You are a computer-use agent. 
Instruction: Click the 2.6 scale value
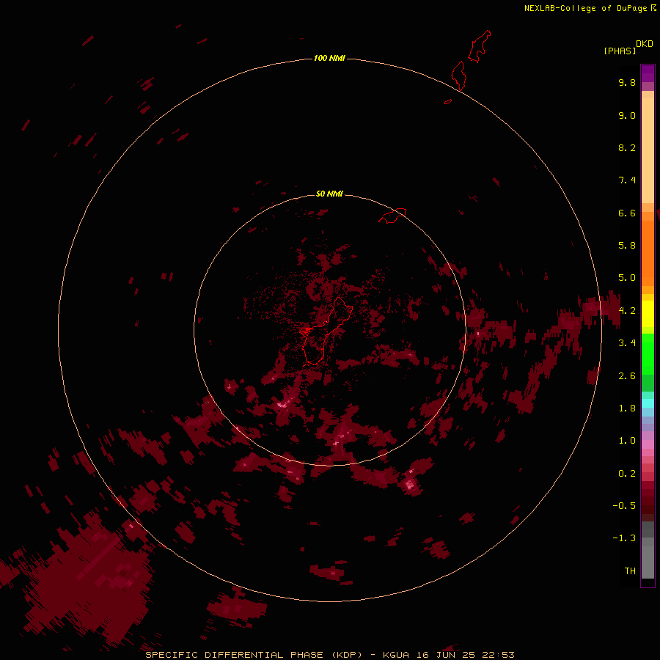click(x=627, y=376)
